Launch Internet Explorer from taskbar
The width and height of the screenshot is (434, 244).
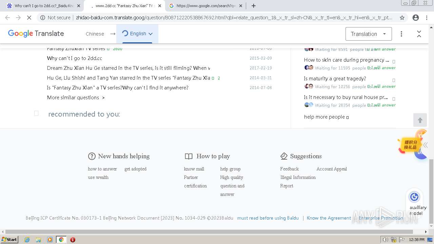pyautogui.click(x=27, y=240)
